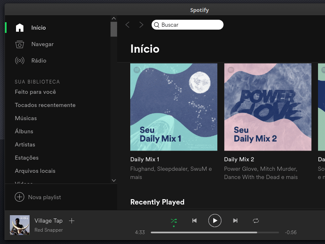Image resolution: width=325 pixels, height=244 pixels.
Task: Seek within the playback progress bar
Action: (215, 232)
